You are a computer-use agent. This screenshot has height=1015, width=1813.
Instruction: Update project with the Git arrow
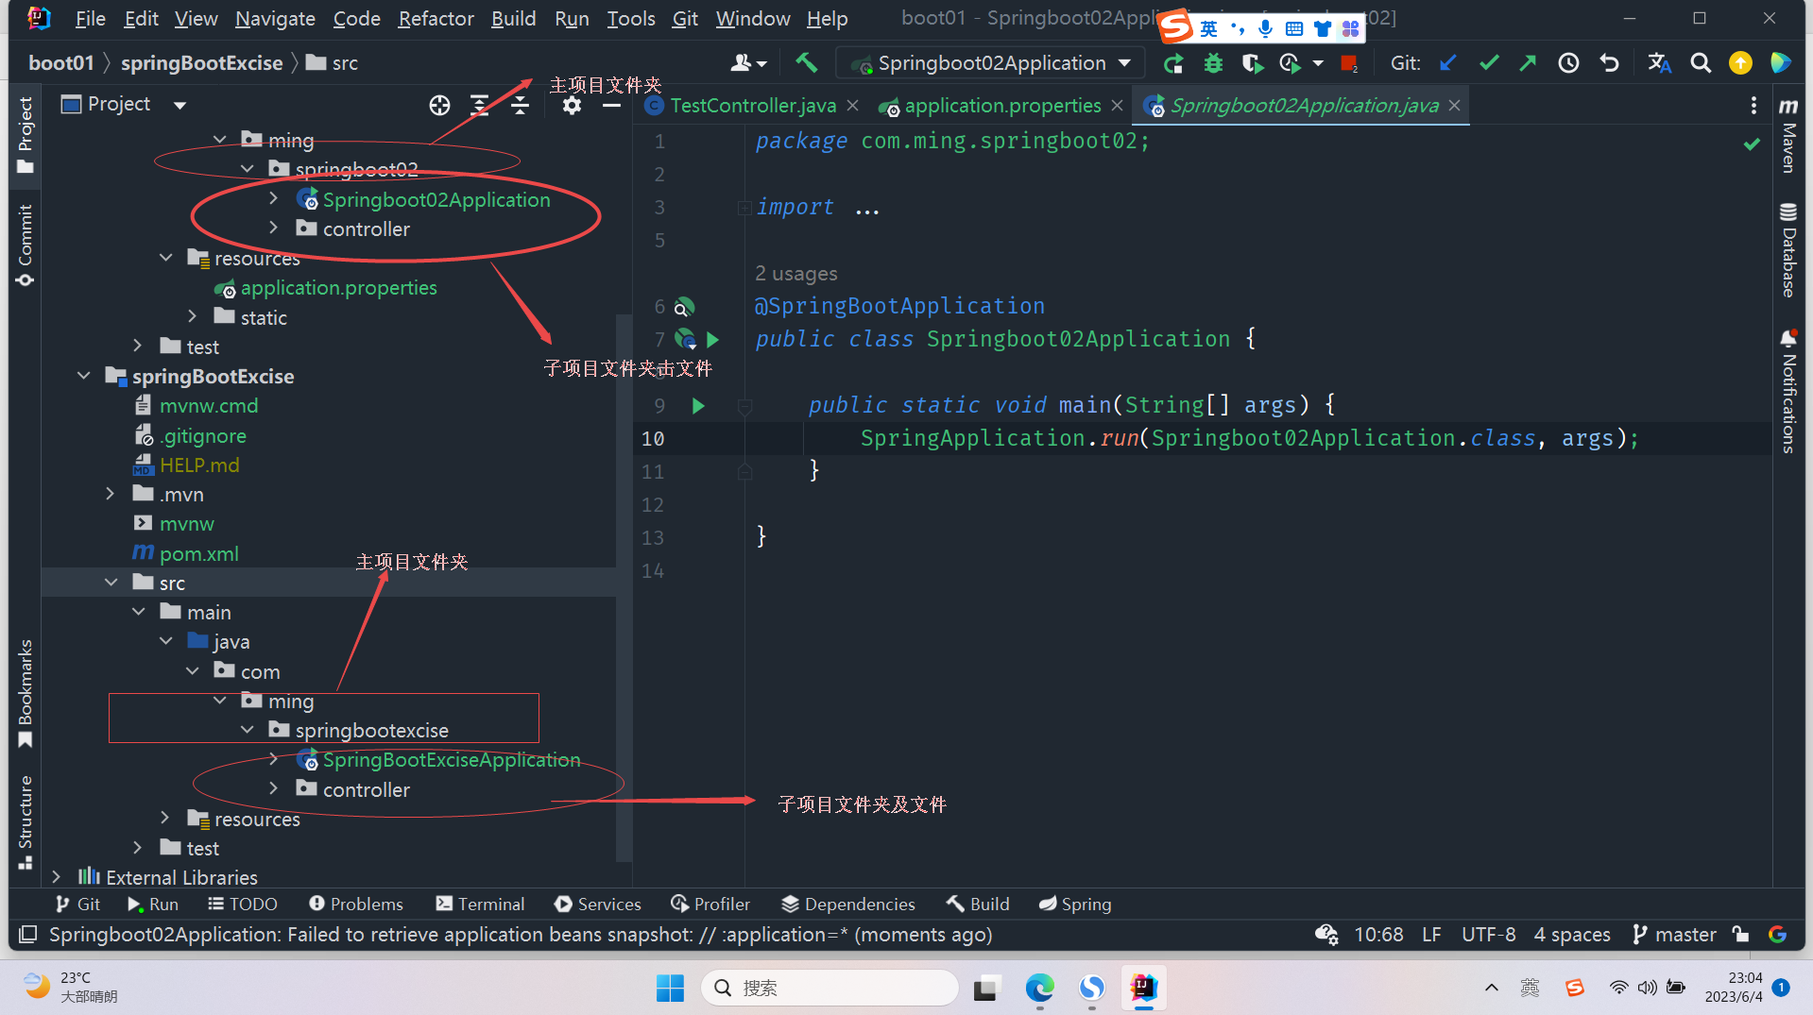pos(1447,63)
